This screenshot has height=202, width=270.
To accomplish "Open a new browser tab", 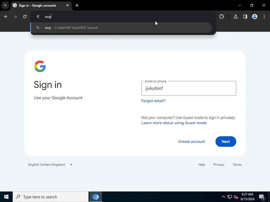I will click(77, 5).
